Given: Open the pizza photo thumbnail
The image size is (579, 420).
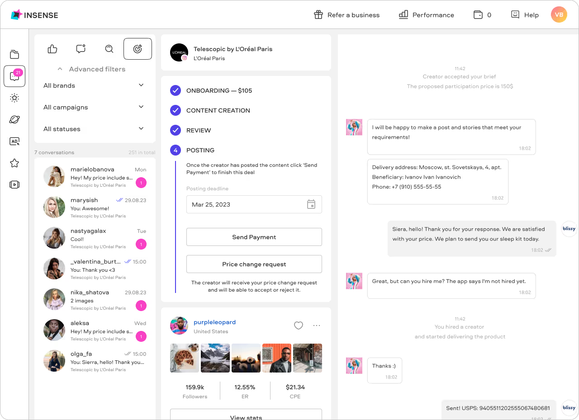Looking at the screenshot, I should [x=185, y=358].
